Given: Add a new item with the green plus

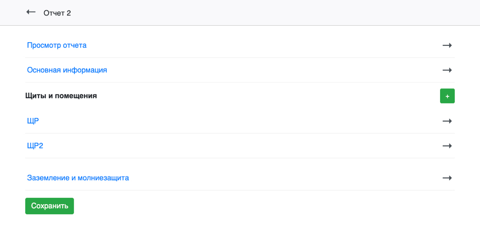Looking at the screenshot, I should tap(447, 96).
